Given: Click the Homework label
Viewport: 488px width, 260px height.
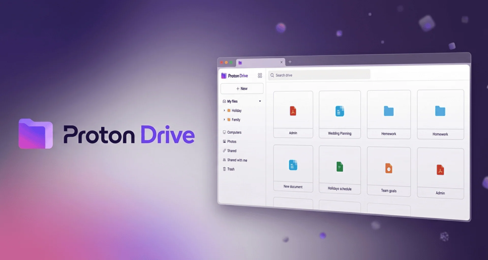Looking at the screenshot, I should pyautogui.click(x=440, y=134).
